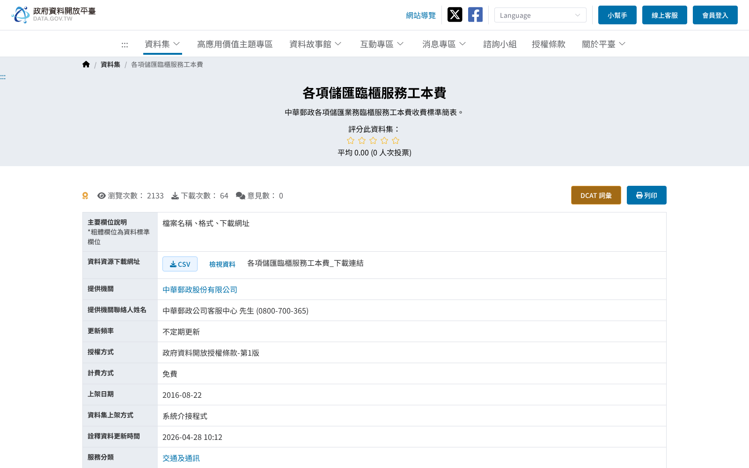Open the 授權條款 menu item
The image size is (749, 468).
[549, 44]
